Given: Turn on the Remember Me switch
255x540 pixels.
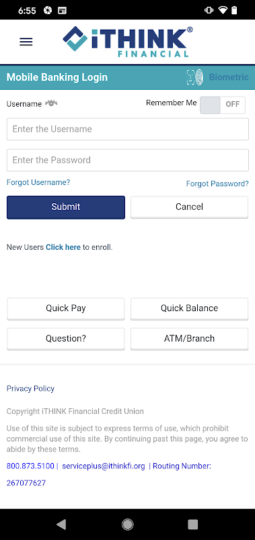Looking at the screenshot, I should pos(223,105).
